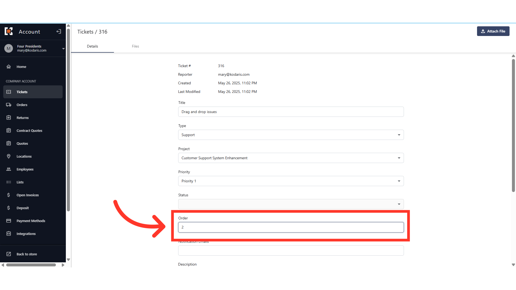
Task: Open Deposit via dollar icon
Action: pos(9,208)
